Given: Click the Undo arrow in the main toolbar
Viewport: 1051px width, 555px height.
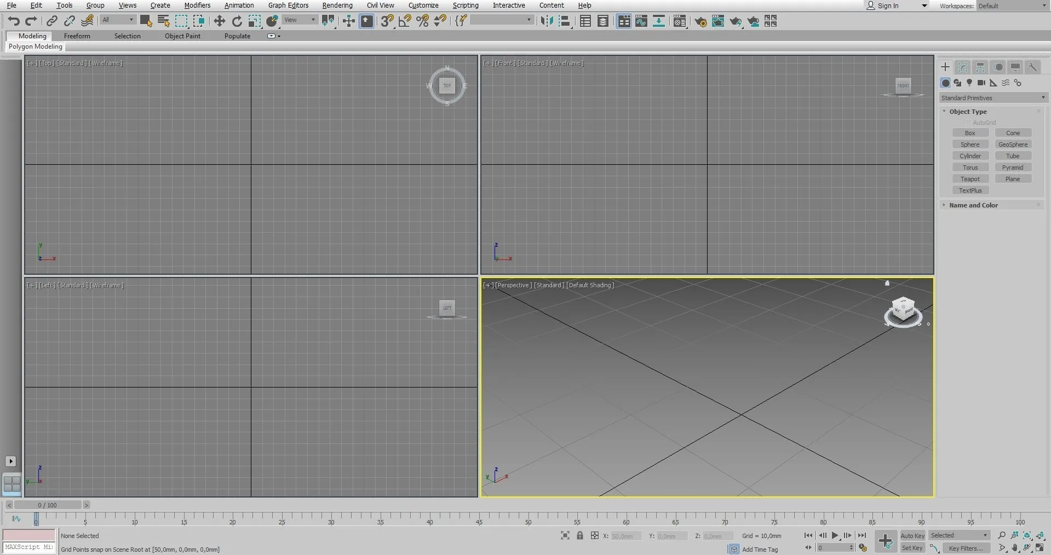Looking at the screenshot, I should tap(14, 21).
